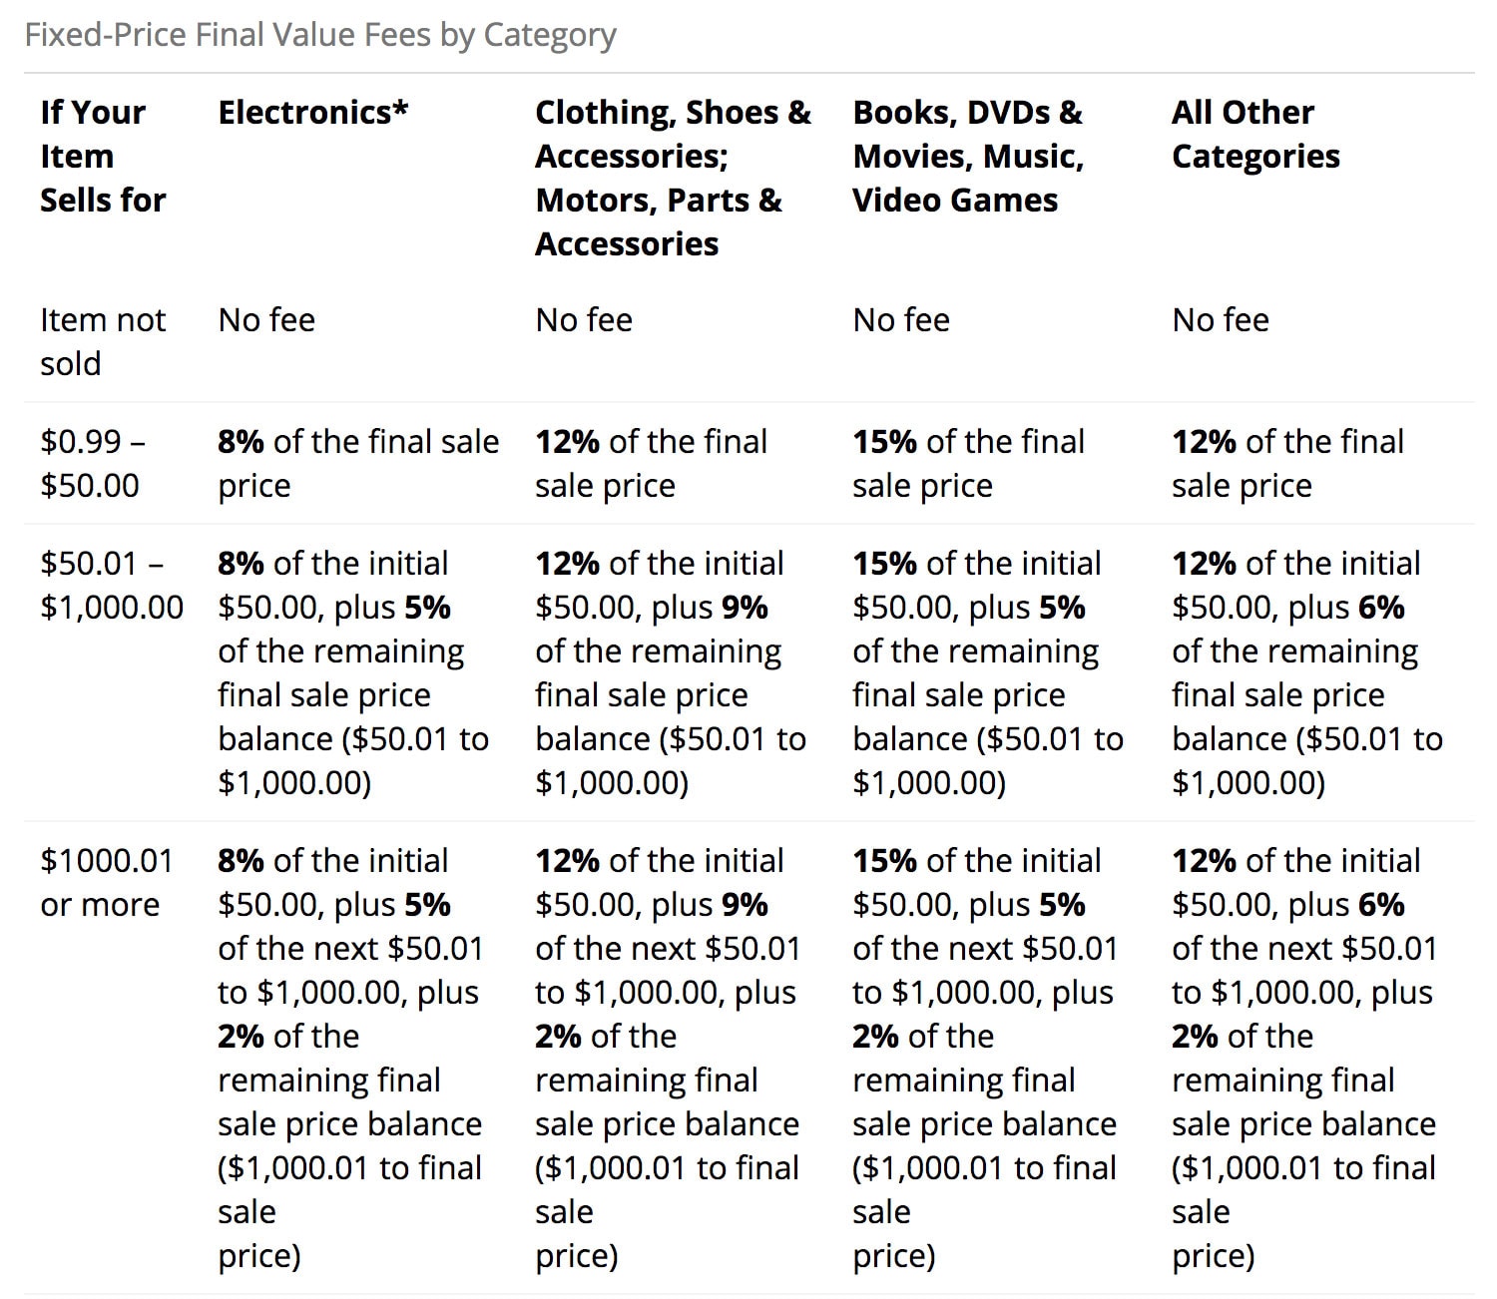This screenshot has width=1497, height=1299.
Task: Click Books 15% plus 5% top-tier cell
Action: (x=985, y=1058)
